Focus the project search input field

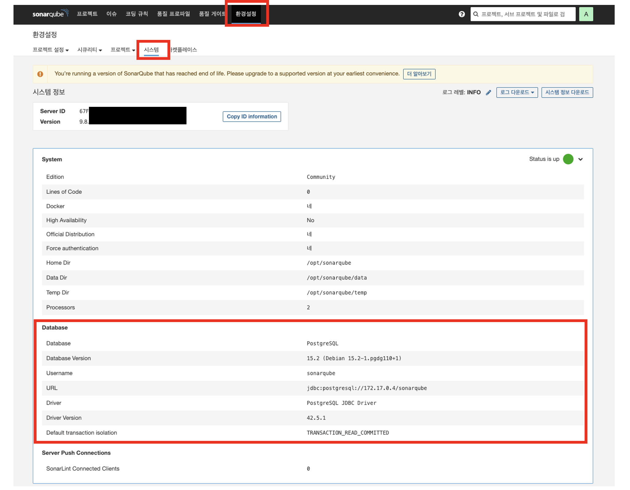[526, 14]
